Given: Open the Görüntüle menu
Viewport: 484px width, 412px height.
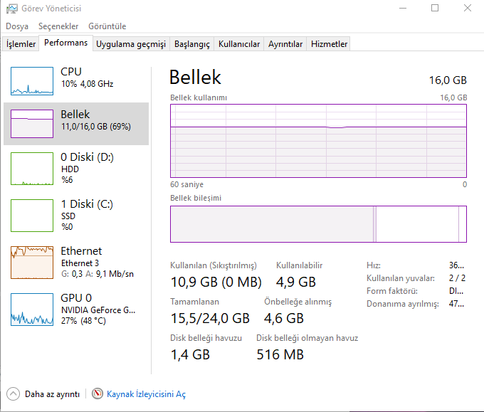Looking at the screenshot, I should click(x=107, y=26).
